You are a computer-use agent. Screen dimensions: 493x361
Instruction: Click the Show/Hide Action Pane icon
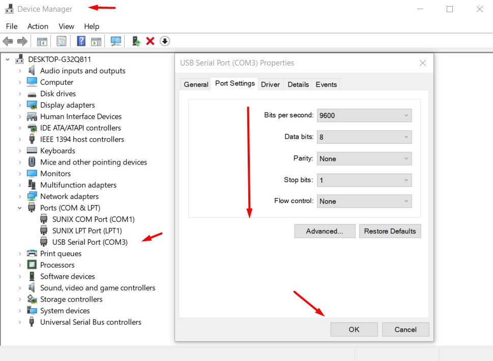tap(96, 41)
